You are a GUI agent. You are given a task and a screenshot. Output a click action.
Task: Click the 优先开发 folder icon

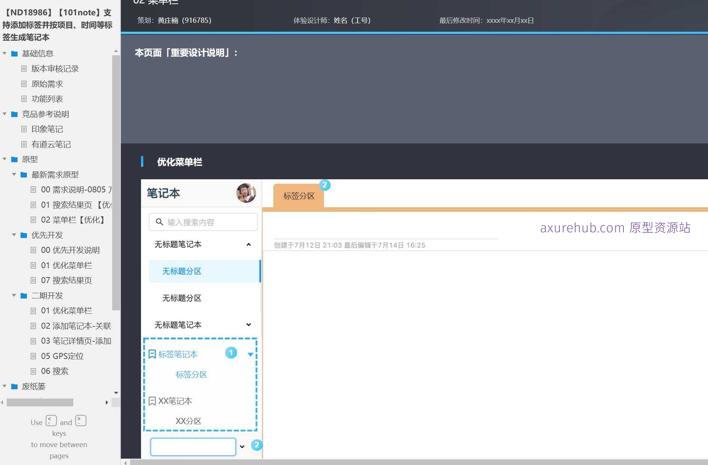pyautogui.click(x=24, y=235)
